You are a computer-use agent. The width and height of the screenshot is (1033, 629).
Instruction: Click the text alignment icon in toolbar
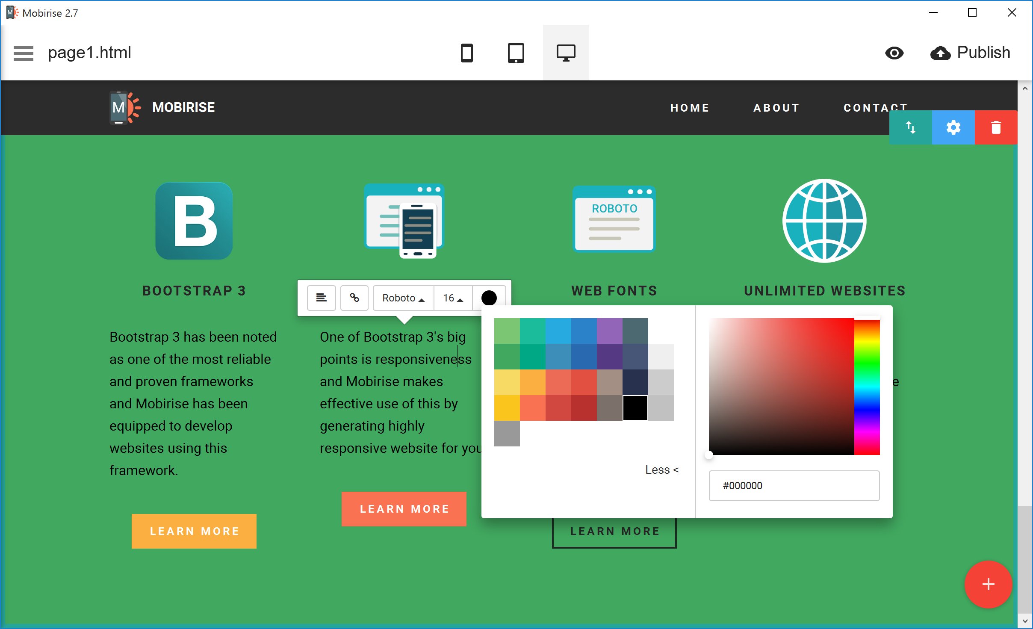tap(321, 298)
